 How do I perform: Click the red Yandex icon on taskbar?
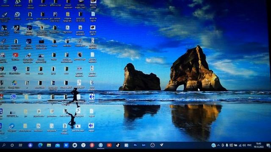(x=92, y=145)
